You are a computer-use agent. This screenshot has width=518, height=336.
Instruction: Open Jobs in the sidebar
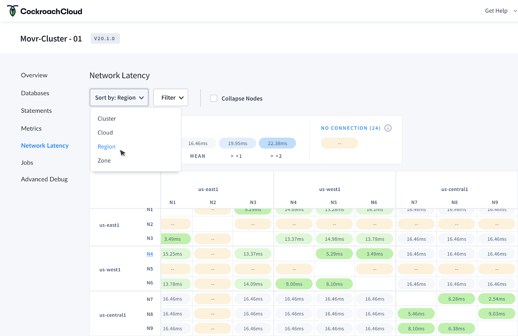point(27,163)
